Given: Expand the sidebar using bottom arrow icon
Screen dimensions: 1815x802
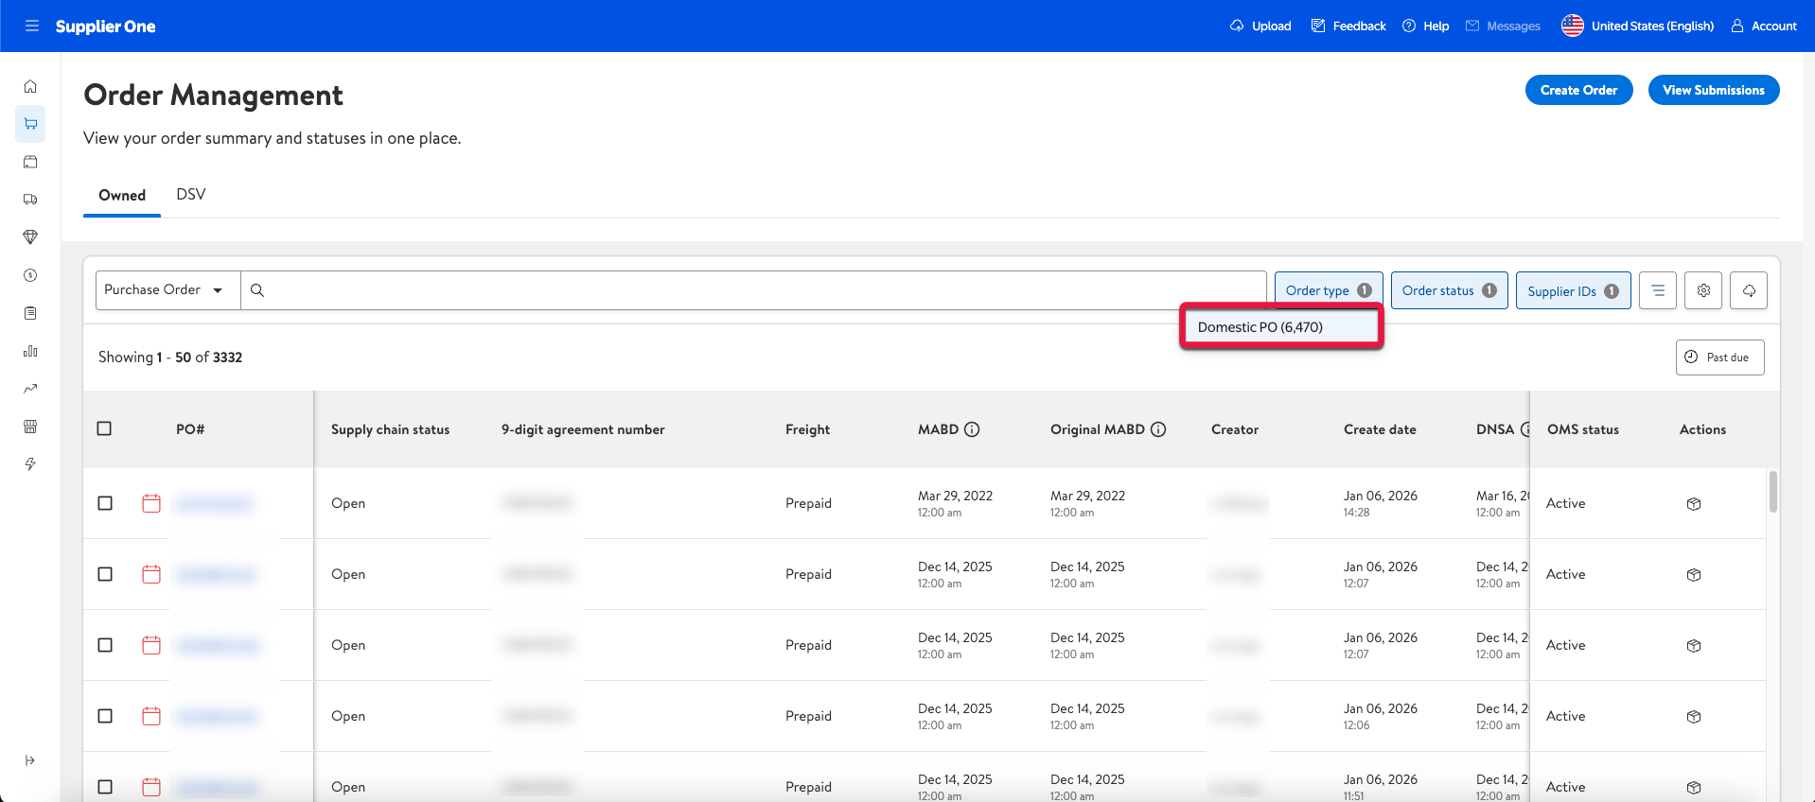Looking at the screenshot, I should tap(30, 760).
